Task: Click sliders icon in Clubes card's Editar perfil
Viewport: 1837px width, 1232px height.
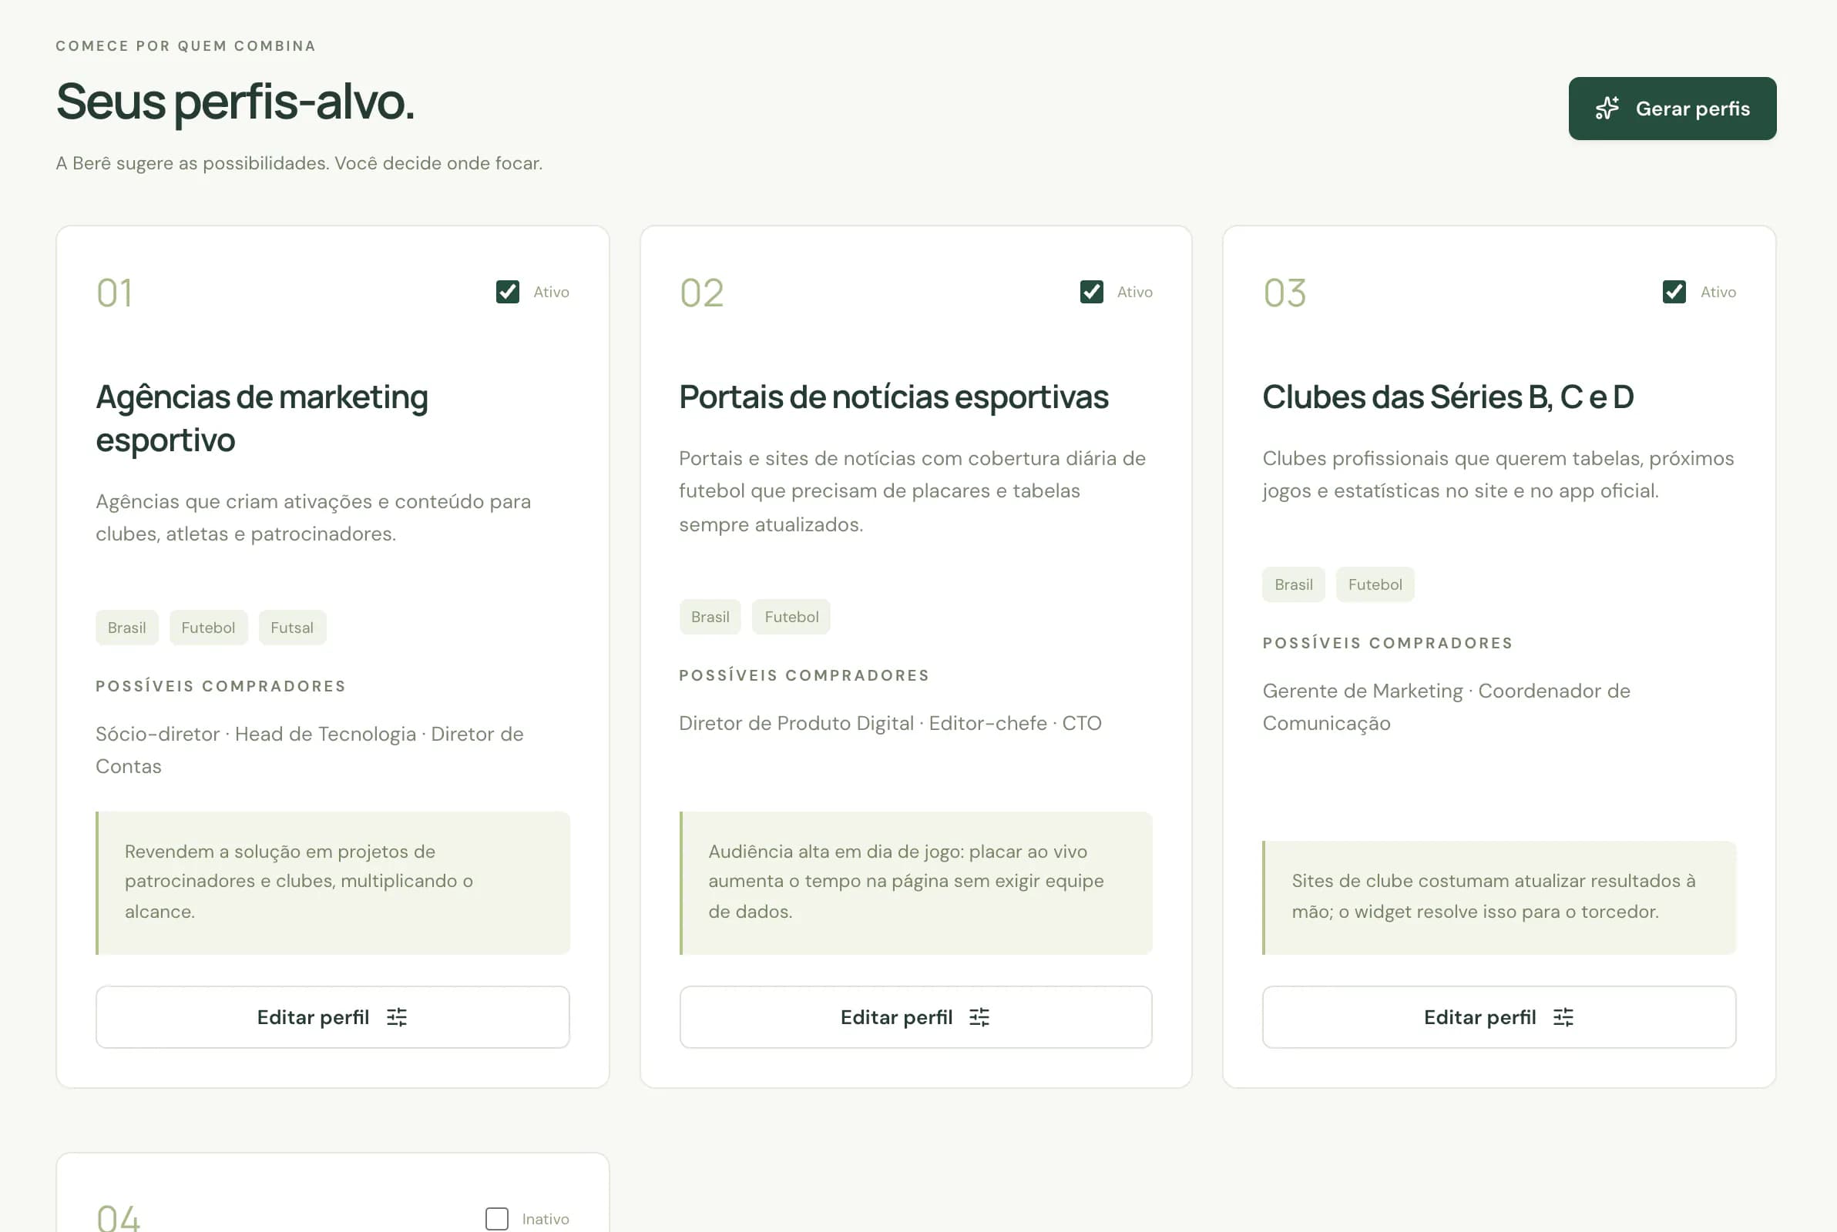Action: [1563, 1017]
